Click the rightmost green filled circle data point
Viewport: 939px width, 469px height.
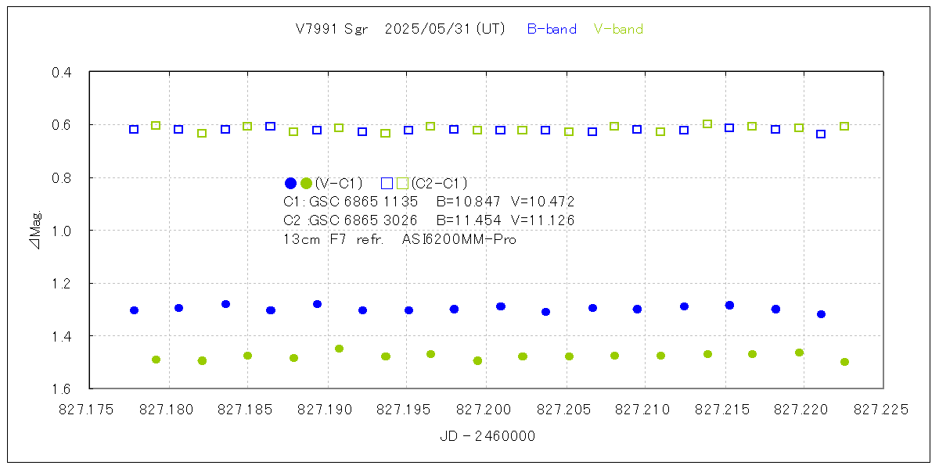point(844,362)
